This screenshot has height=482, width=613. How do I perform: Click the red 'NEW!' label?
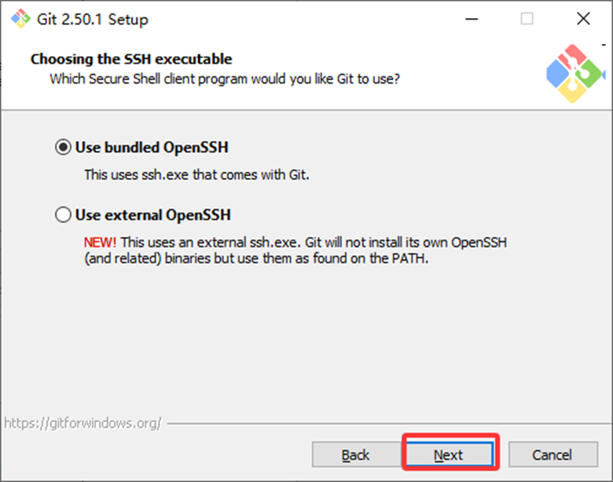pyautogui.click(x=100, y=242)
